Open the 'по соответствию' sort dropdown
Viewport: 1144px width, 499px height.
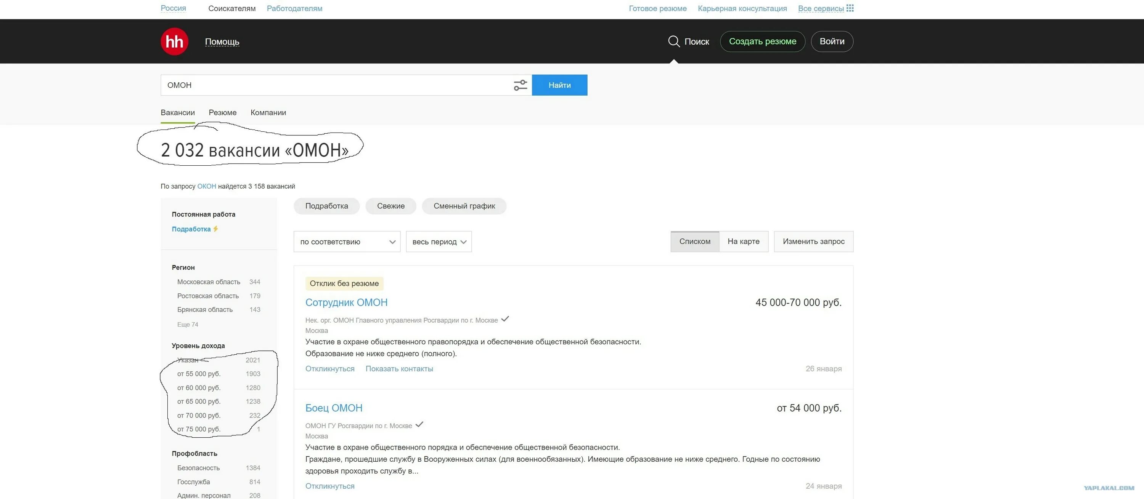347,242
